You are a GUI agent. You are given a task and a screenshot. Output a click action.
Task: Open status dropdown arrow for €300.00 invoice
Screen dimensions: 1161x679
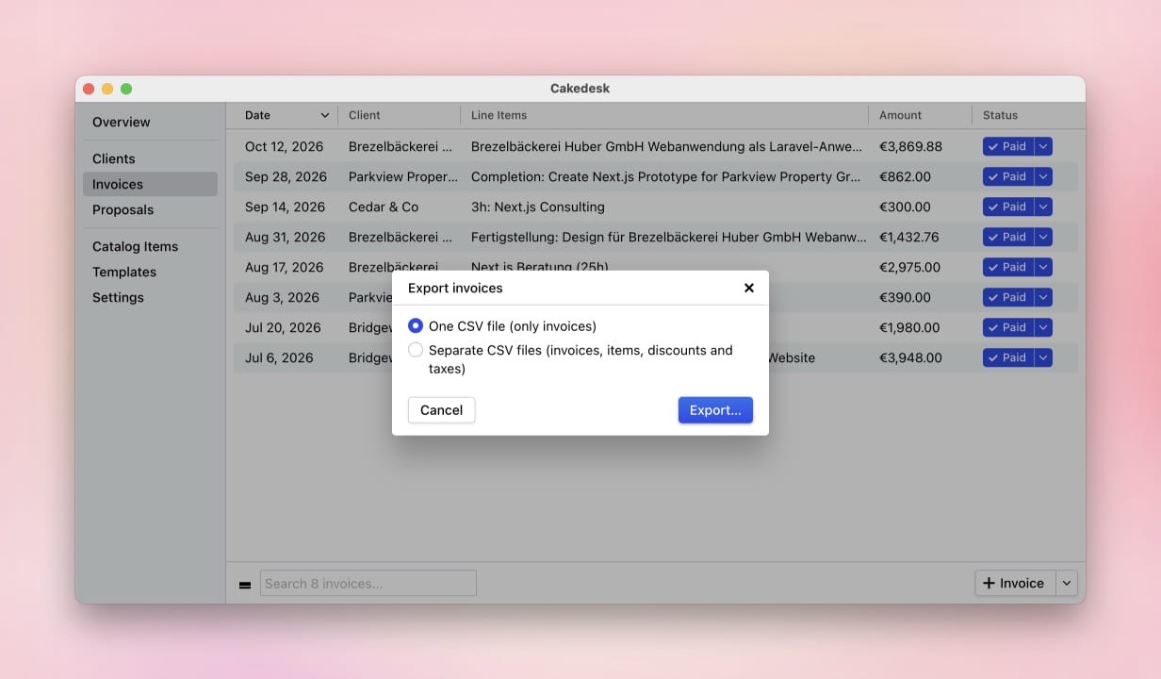(1043, 207)
